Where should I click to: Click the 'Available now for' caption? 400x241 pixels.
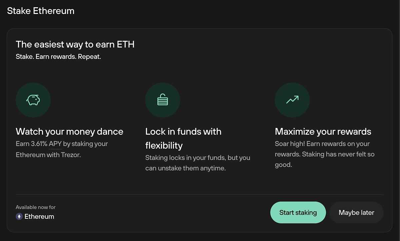[36, 207]
